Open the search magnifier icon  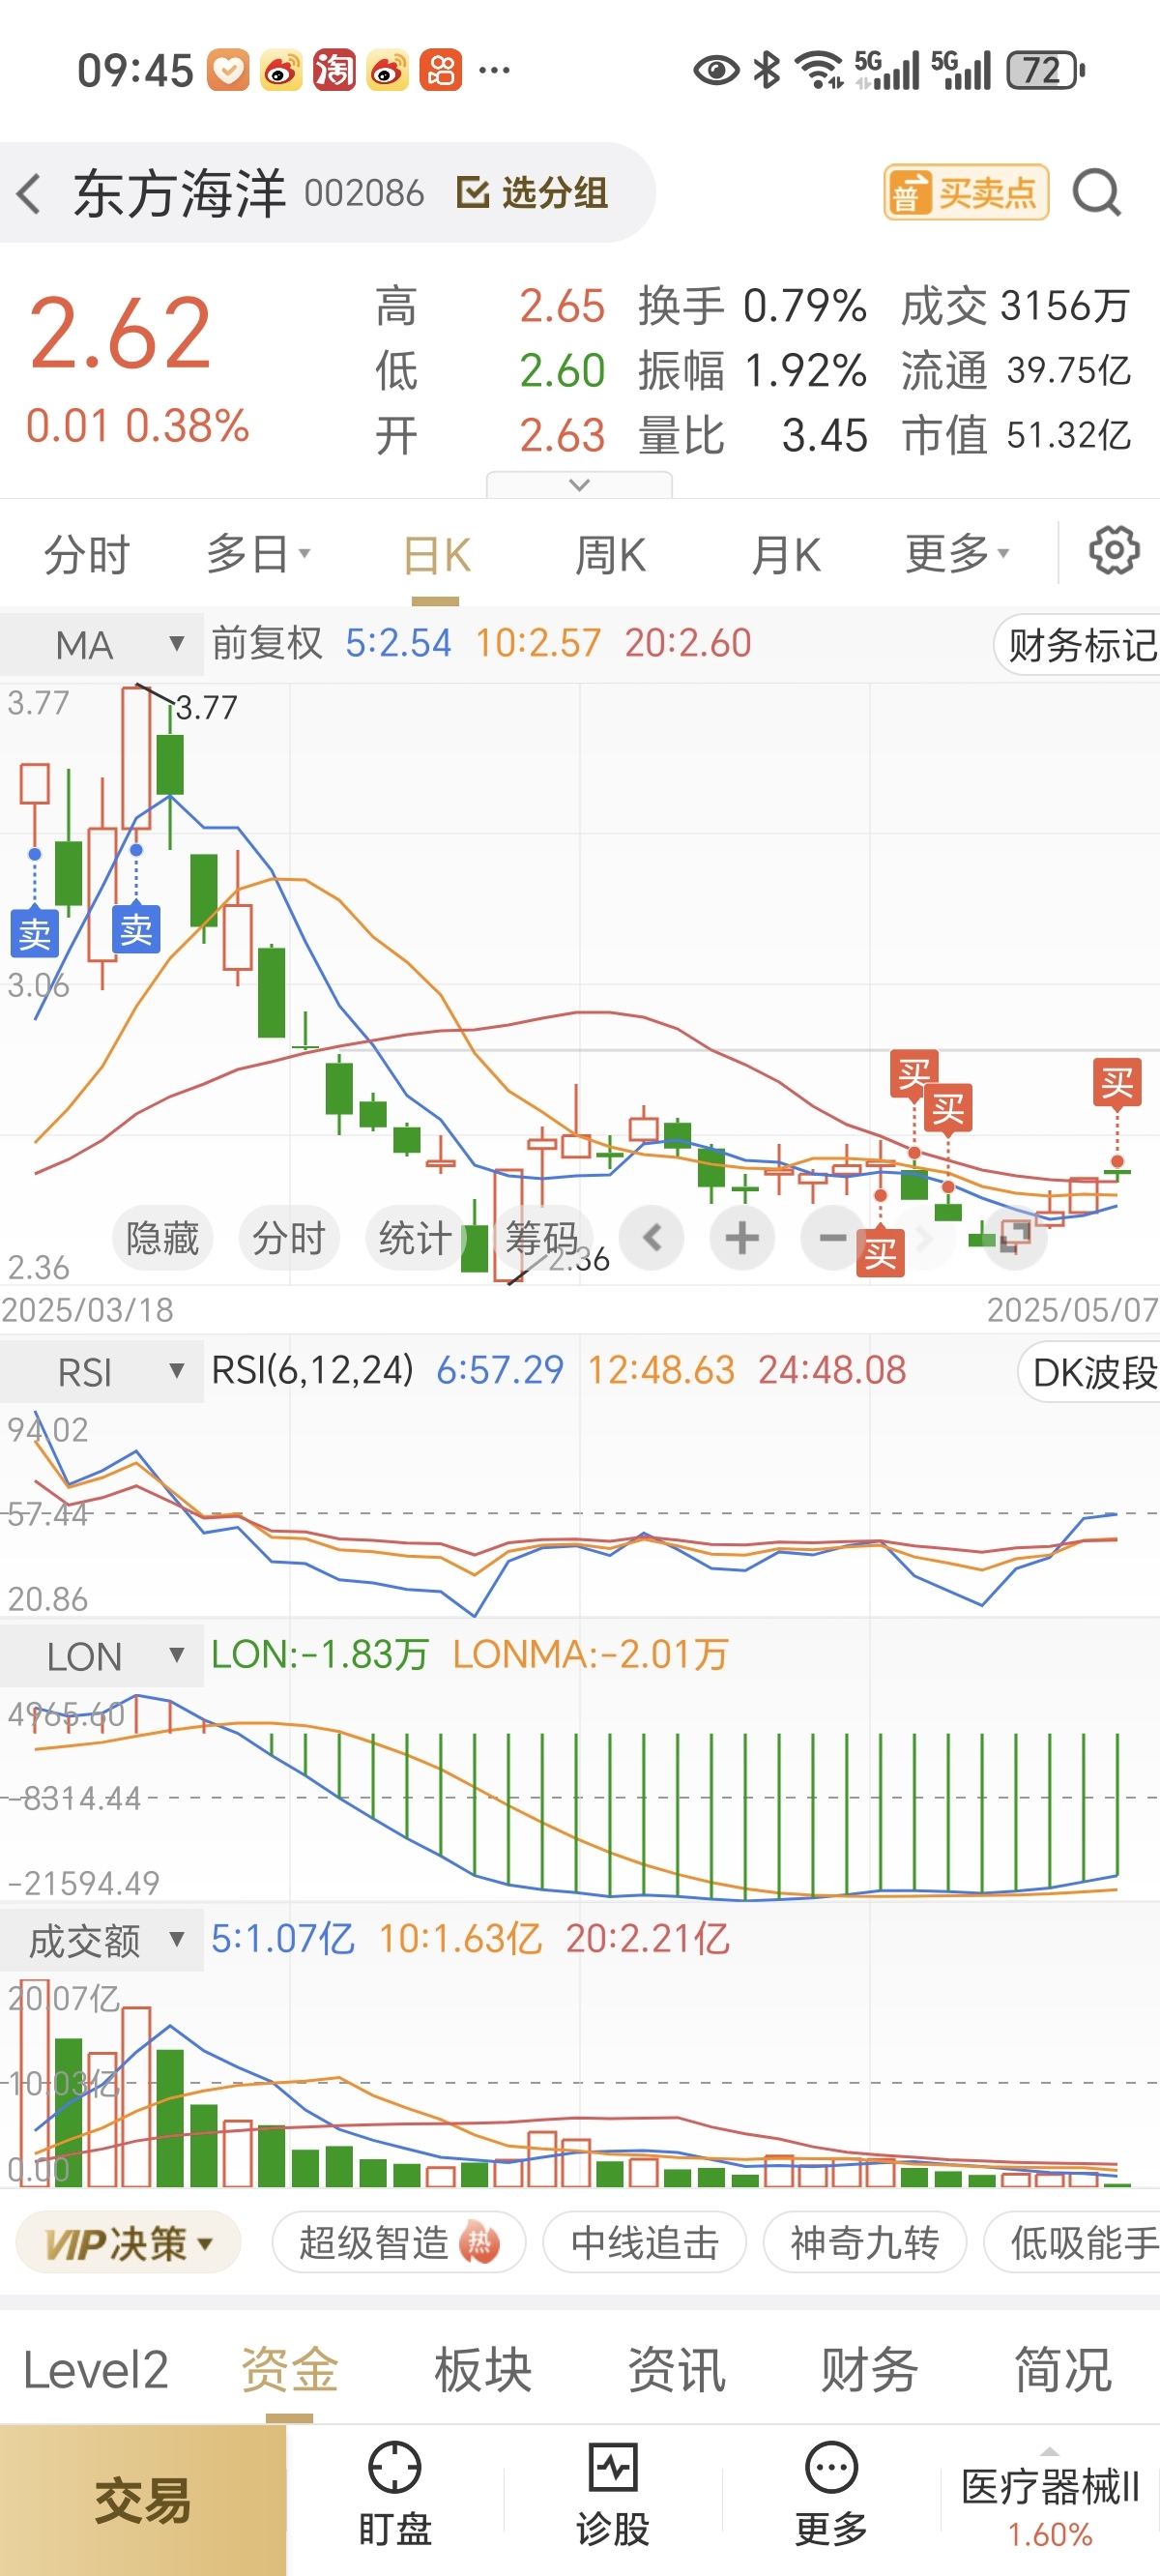coord(1096,192)
